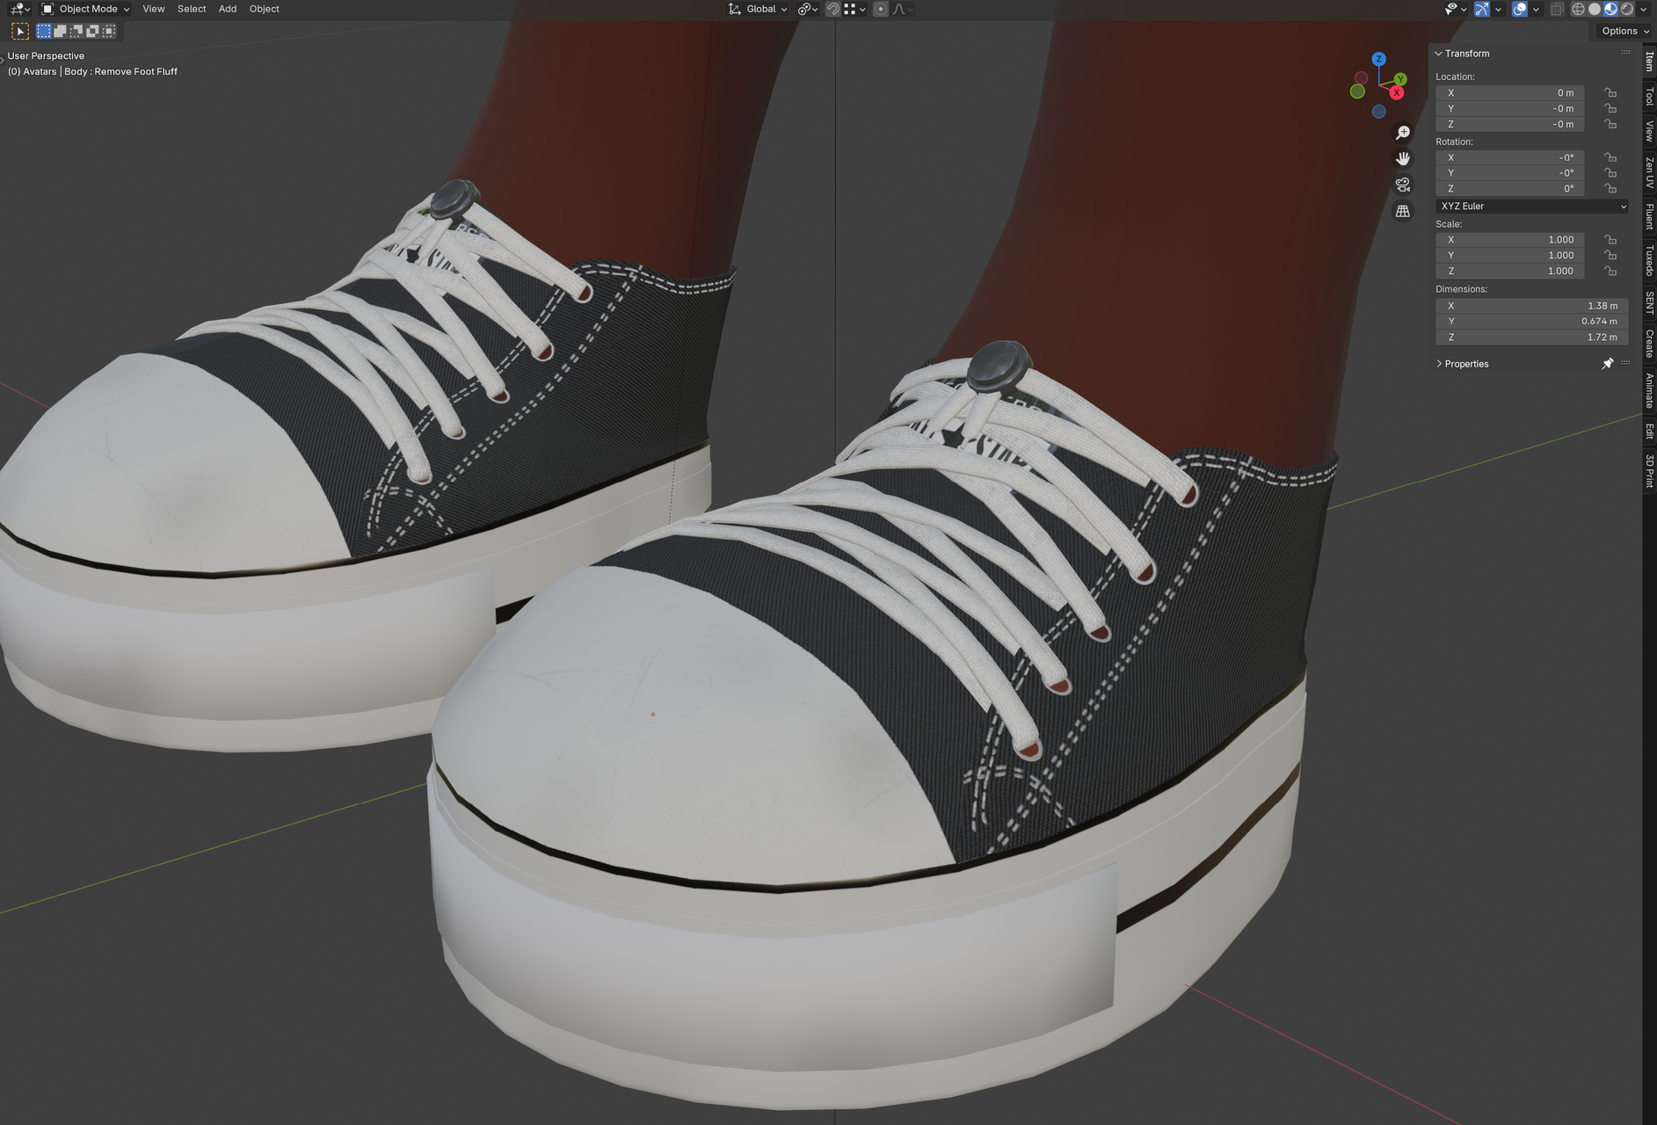Toggle viewport gizmos display
The width and height of the screenshot is (1657, 1125).
(1482, 9)
